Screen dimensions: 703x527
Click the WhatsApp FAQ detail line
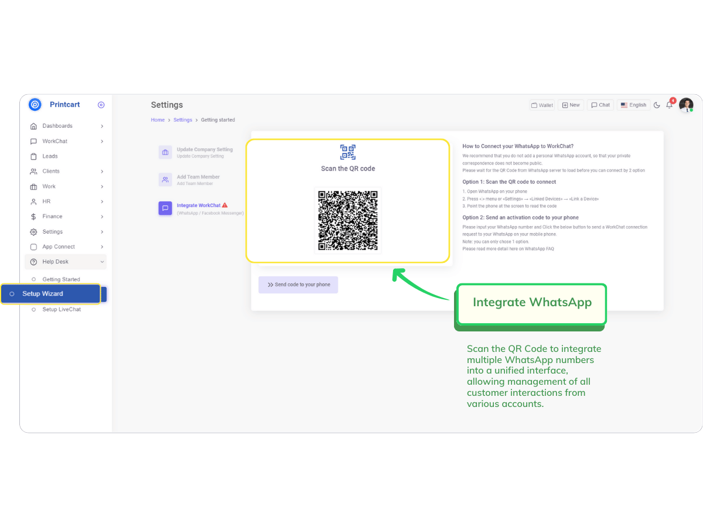pos(508,249)
